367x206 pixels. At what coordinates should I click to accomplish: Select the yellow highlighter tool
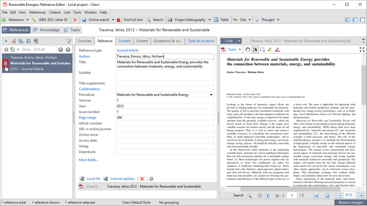[270, 49]
